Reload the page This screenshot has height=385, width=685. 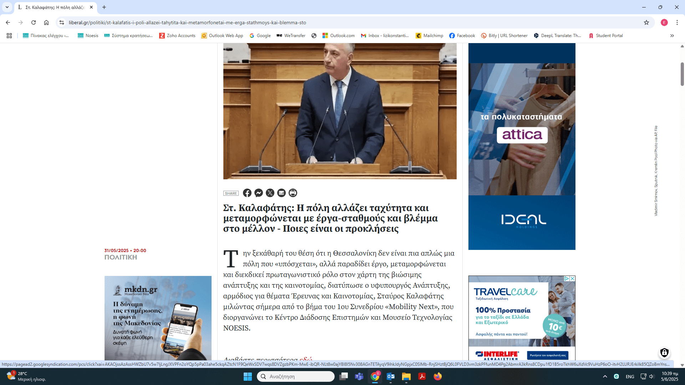coord(34,22)
